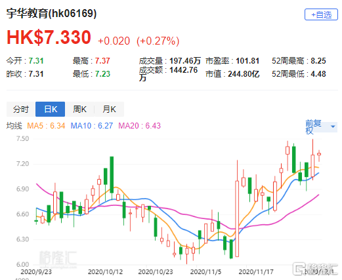Expand the 前复权 adjustment dropdown

[x=321, y=127]
